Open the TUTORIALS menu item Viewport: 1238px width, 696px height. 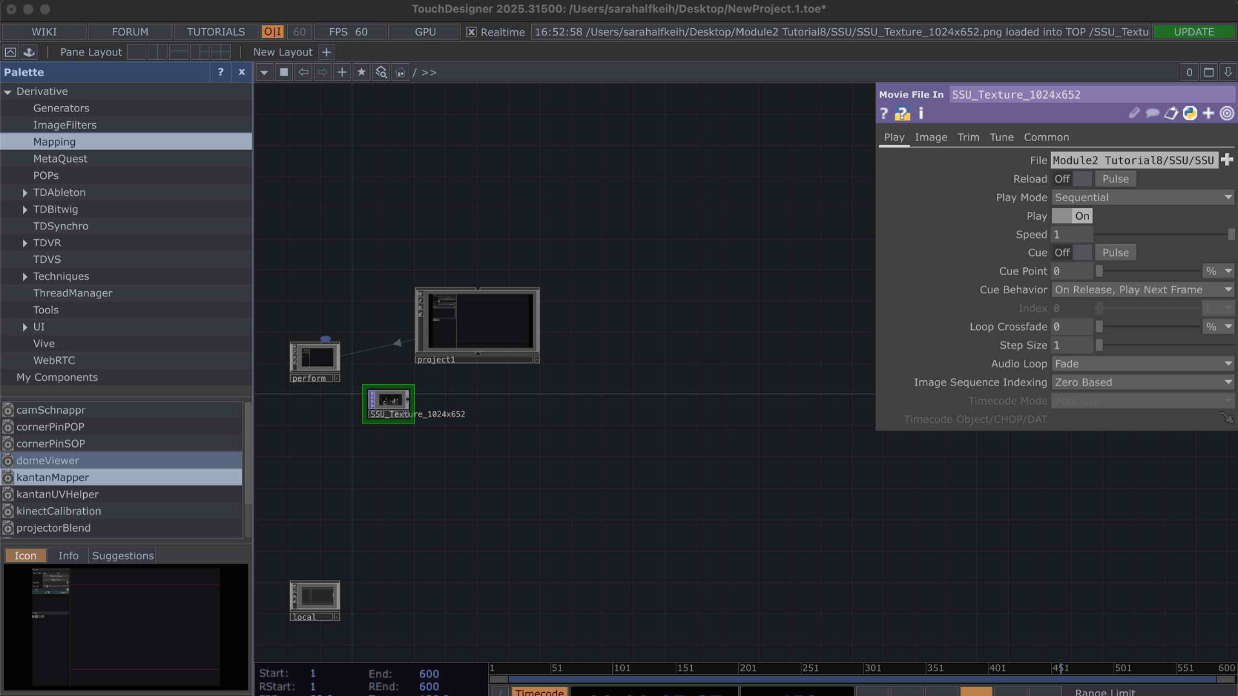click(215, 32)
